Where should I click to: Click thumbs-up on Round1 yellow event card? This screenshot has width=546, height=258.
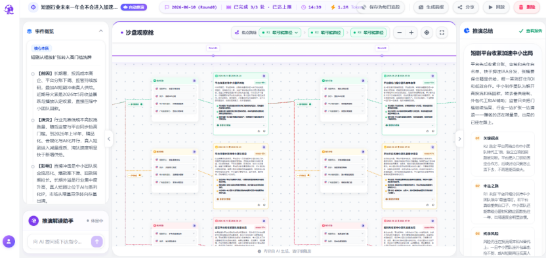click(x=259, y=205)
